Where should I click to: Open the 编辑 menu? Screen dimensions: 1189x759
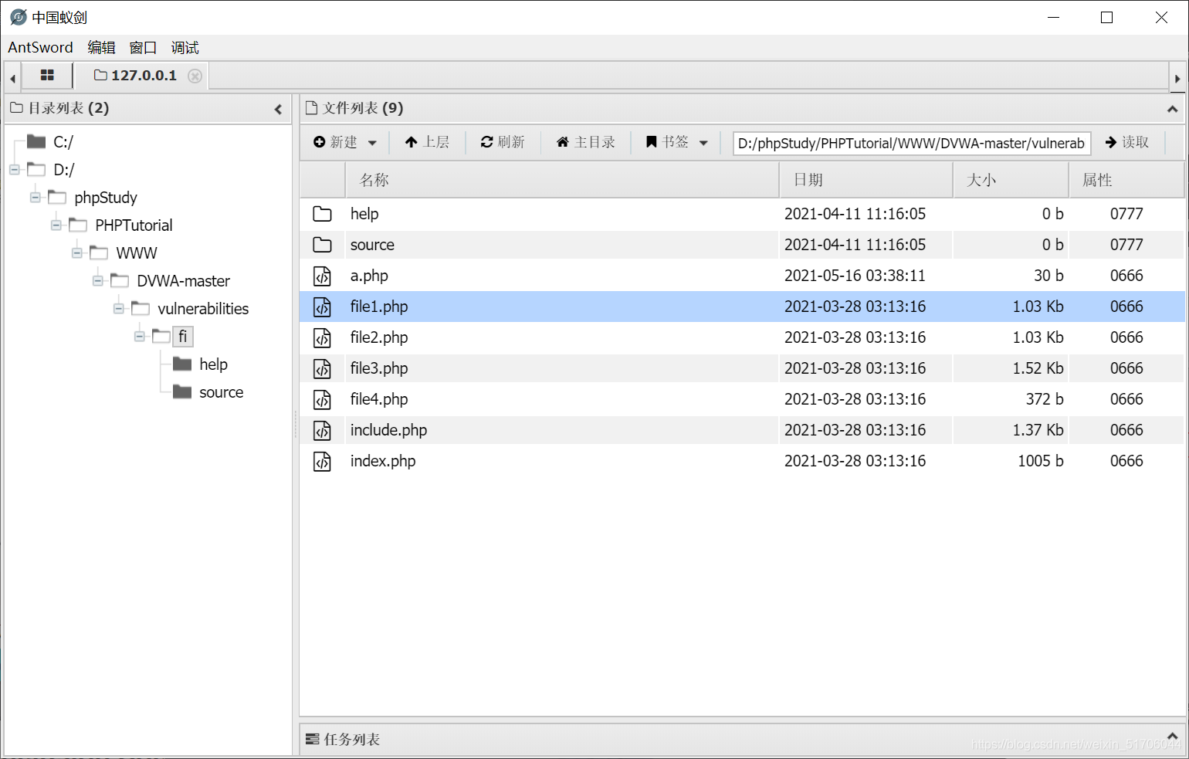click(101, 47)
